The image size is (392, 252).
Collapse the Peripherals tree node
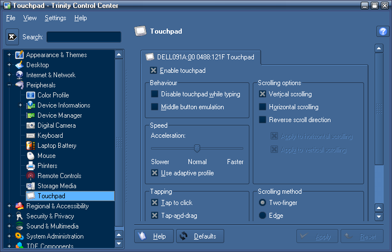9,85
